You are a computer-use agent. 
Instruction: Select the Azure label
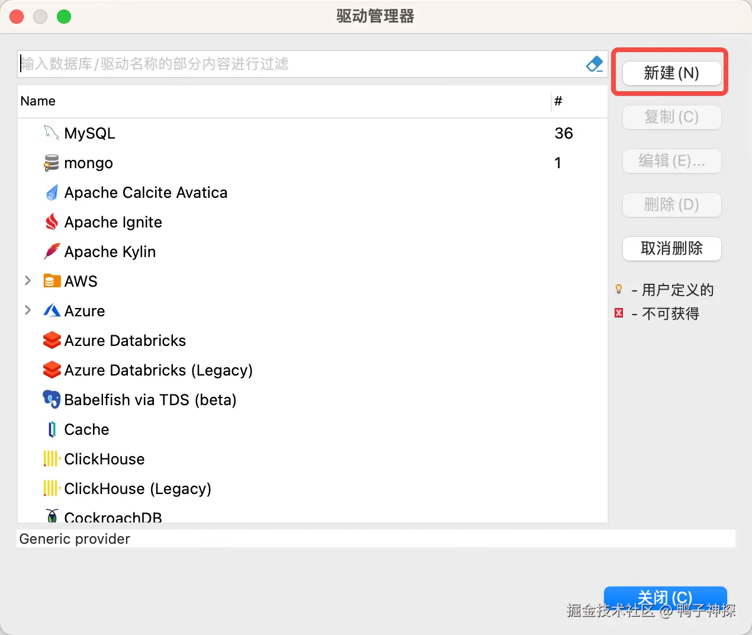(84, 311)
